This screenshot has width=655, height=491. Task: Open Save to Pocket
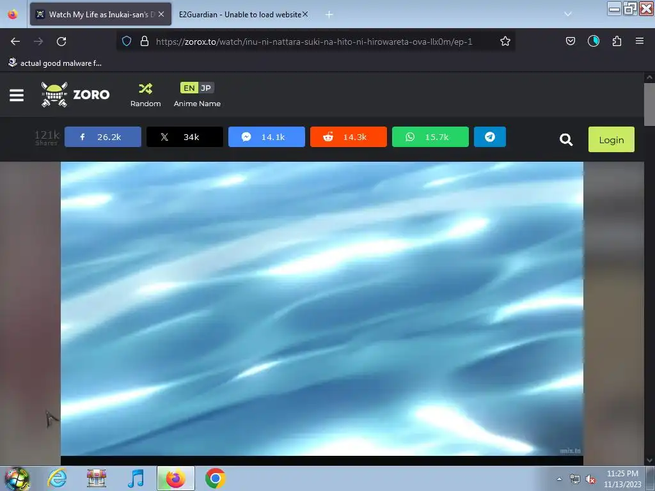click(570, 41)
